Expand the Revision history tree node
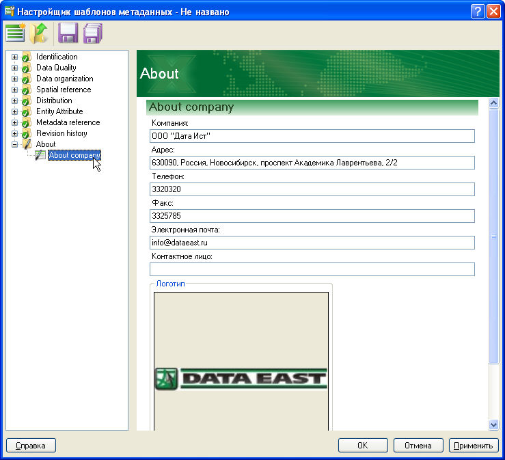This screenshot has width=505, height=460. (x=14, y=134)
